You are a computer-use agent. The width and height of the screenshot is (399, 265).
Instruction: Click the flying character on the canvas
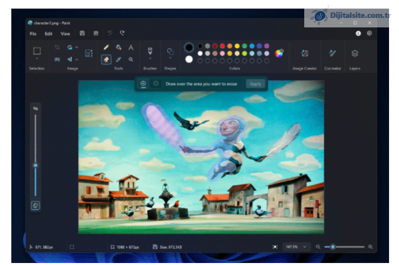pos(230,146)
